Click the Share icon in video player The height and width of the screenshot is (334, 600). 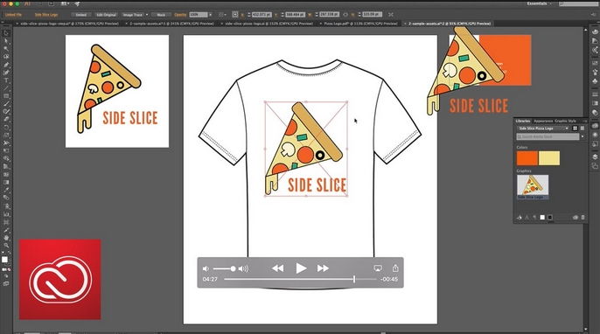pyautogui.click(x=395, y=268)
